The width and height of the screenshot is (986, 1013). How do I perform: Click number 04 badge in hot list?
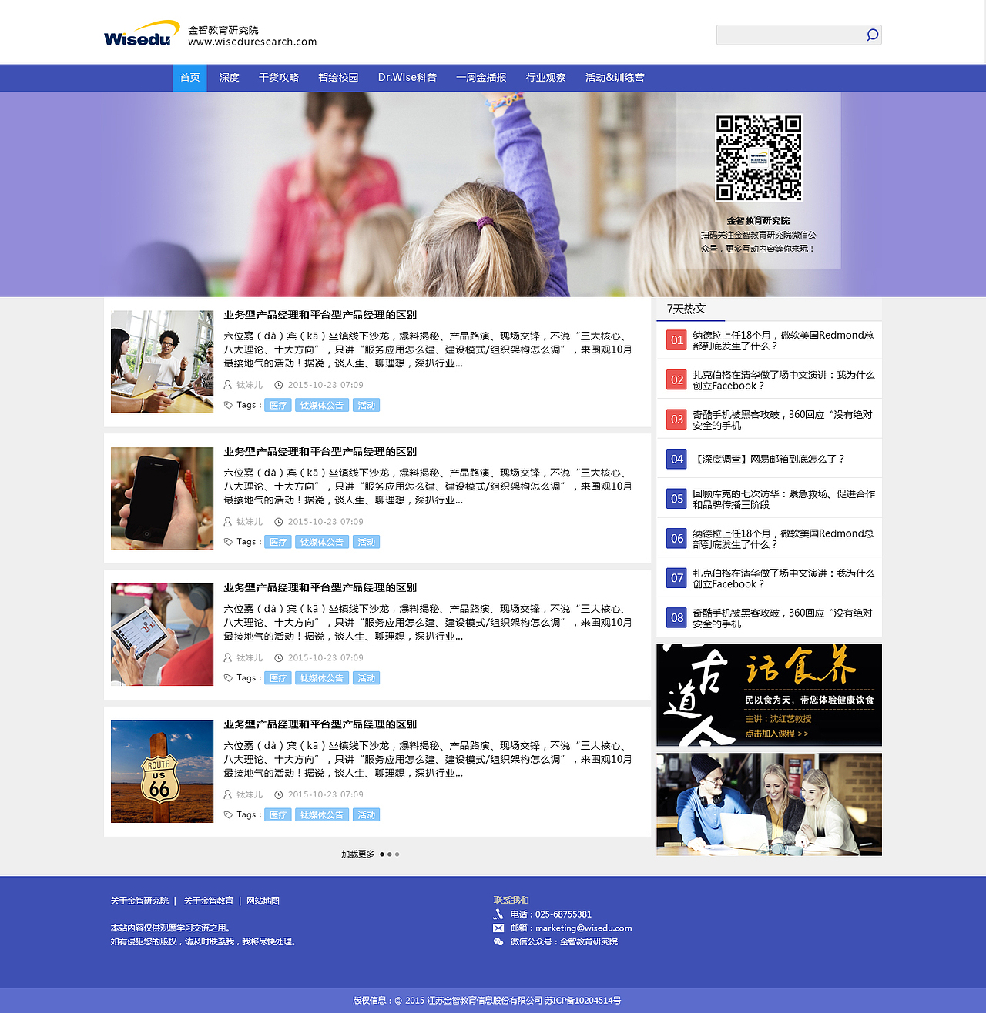click(x=676, y=459)
